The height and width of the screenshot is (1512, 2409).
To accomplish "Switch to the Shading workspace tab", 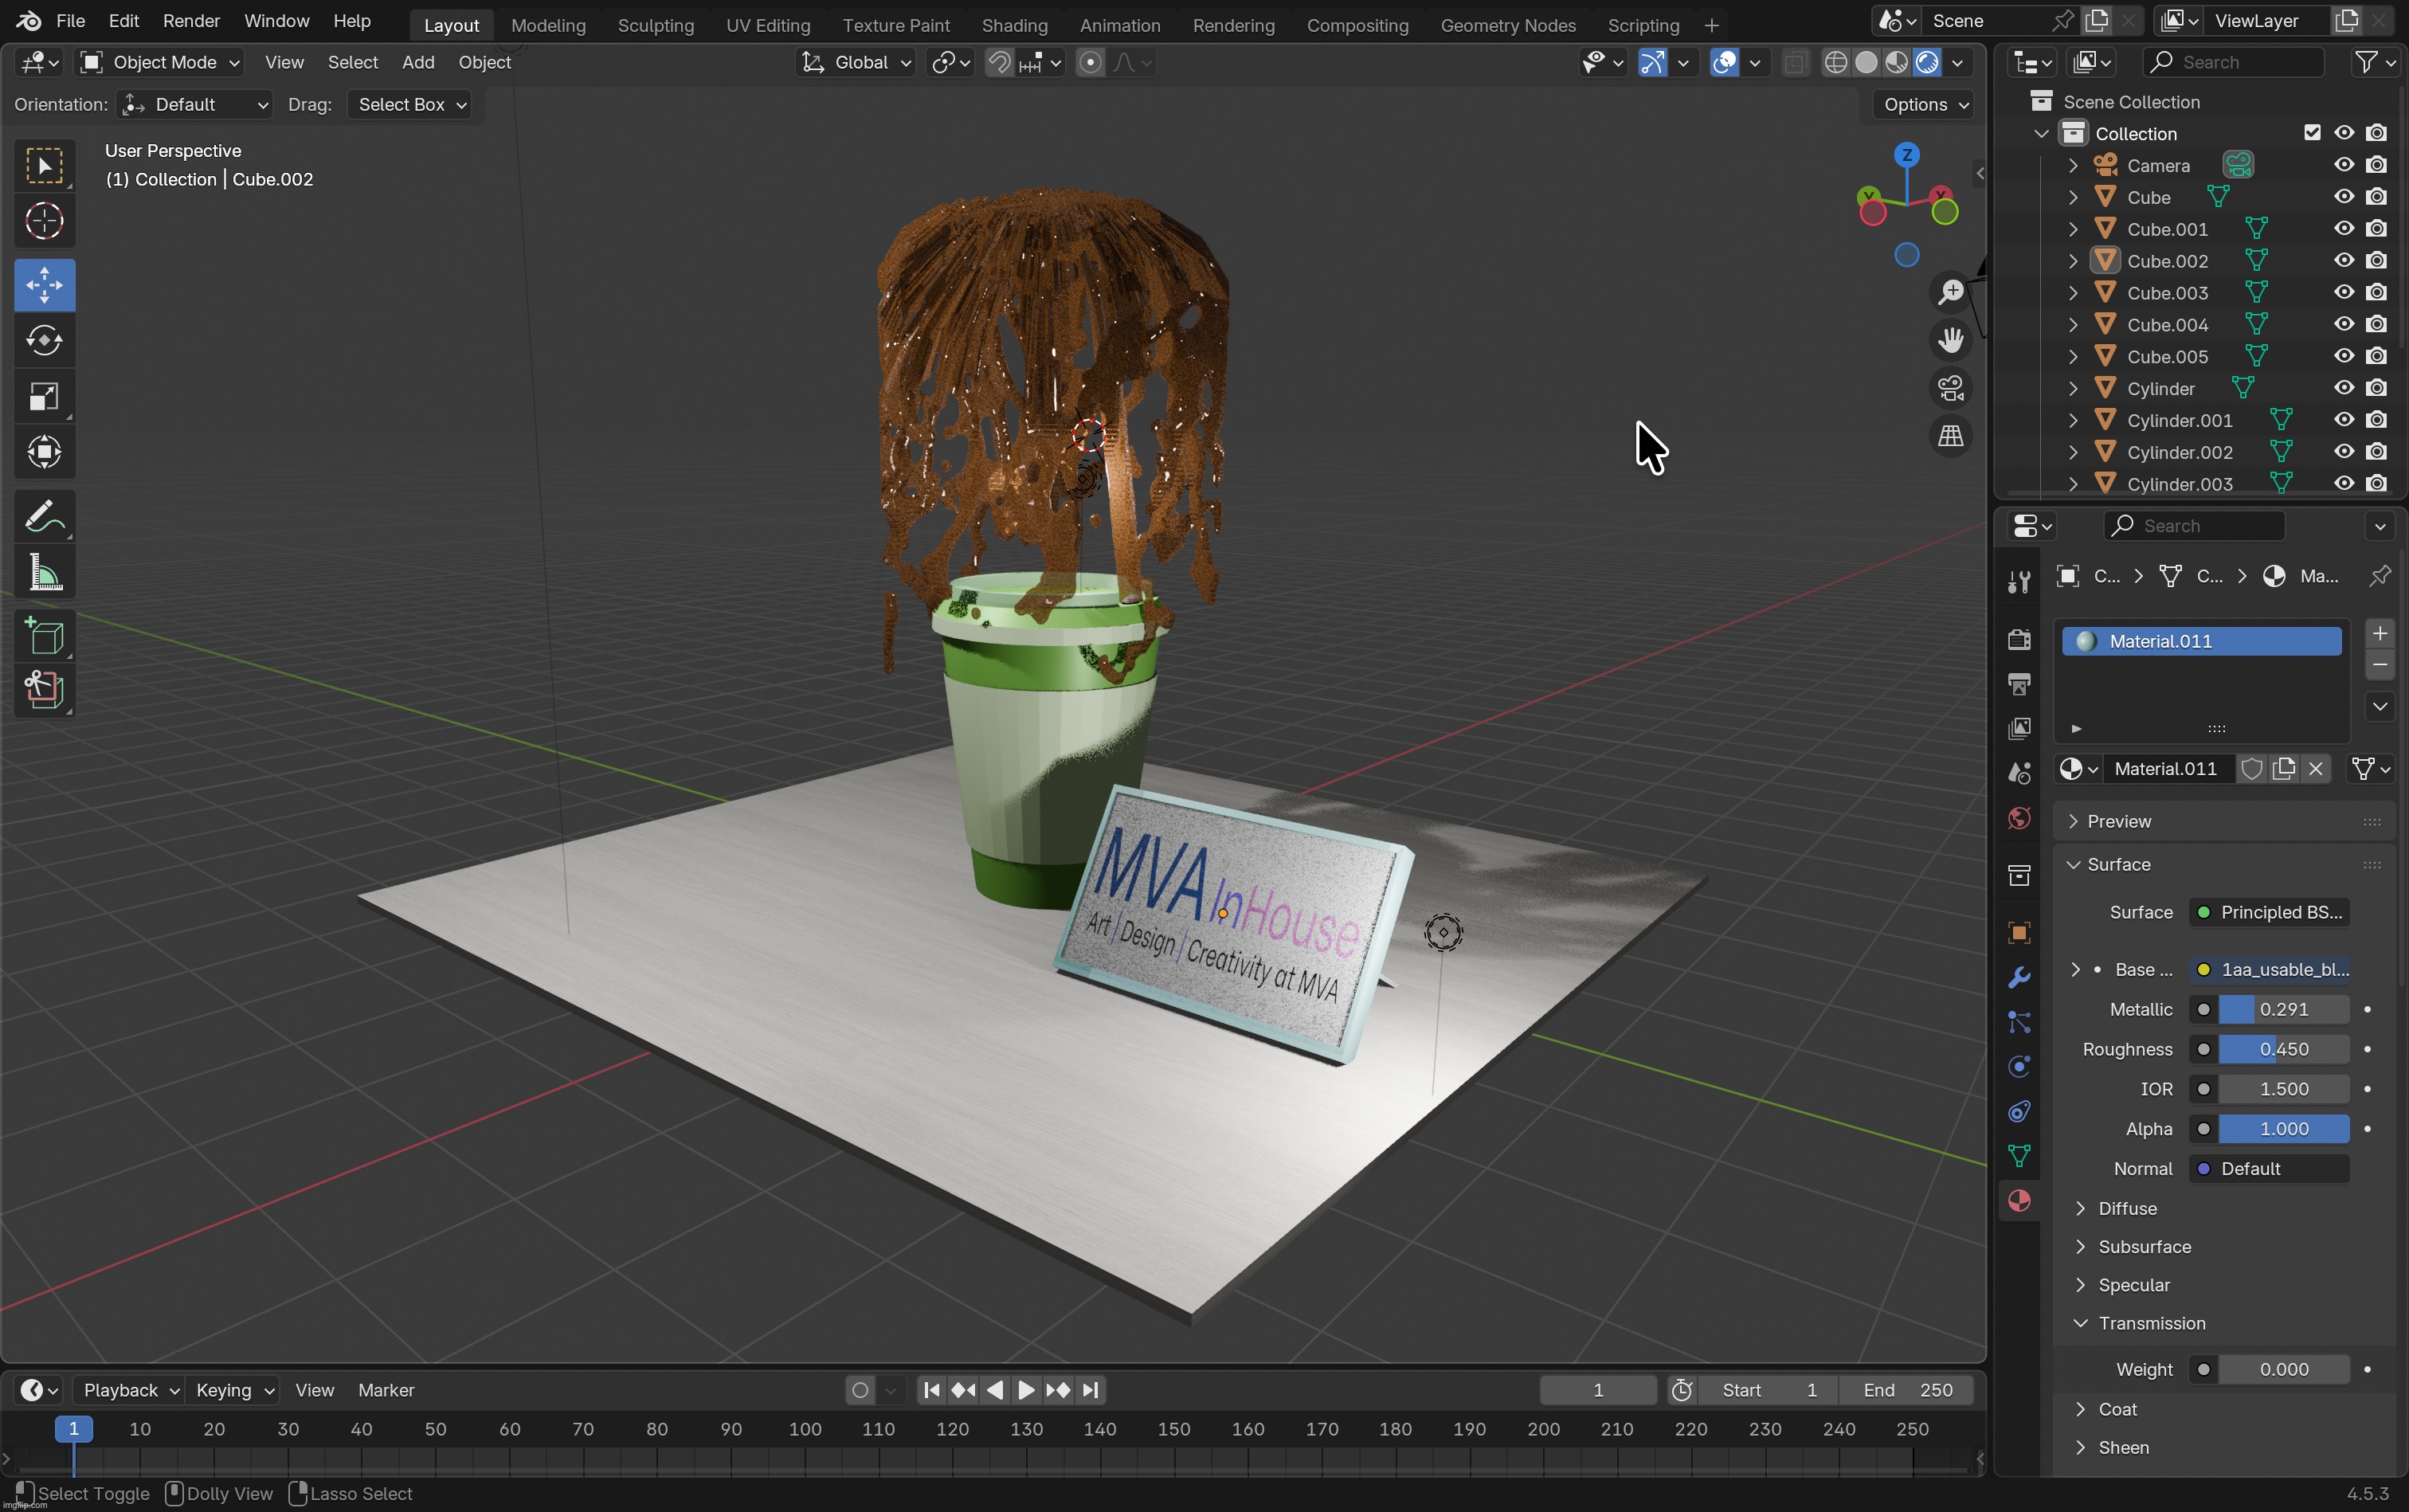I will tap(1015, 25).
